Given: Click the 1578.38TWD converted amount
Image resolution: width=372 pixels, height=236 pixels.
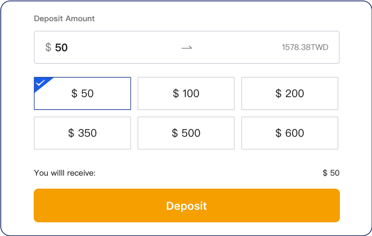Looking at the screenshot, I should (305, 48).
